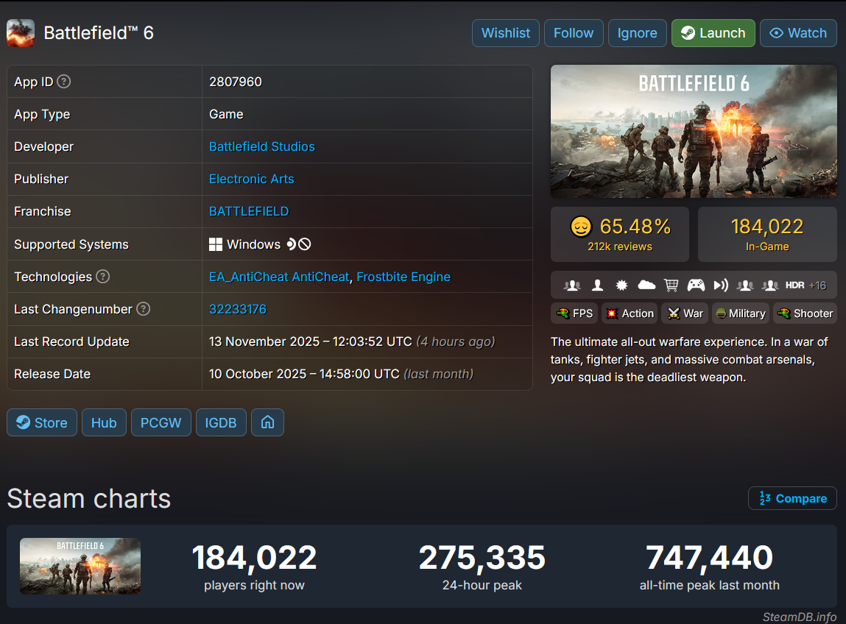
Task: Click the home icon button
Action: pos(267,422)
